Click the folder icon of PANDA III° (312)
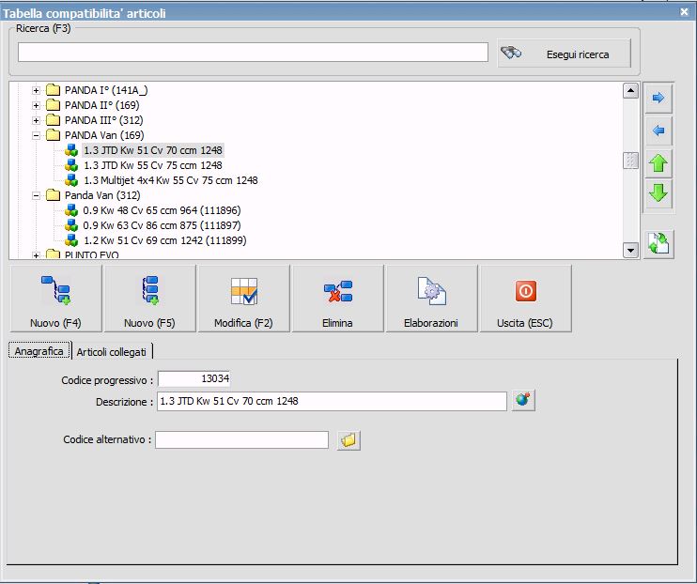The width and height of the screenshot is (697, 584). click(x=53, y=120)
